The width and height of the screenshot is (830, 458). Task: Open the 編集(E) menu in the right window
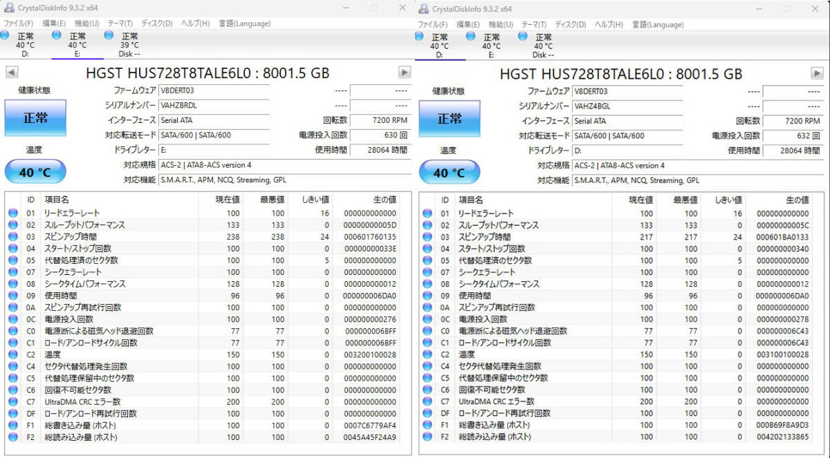tap(469, 25)
